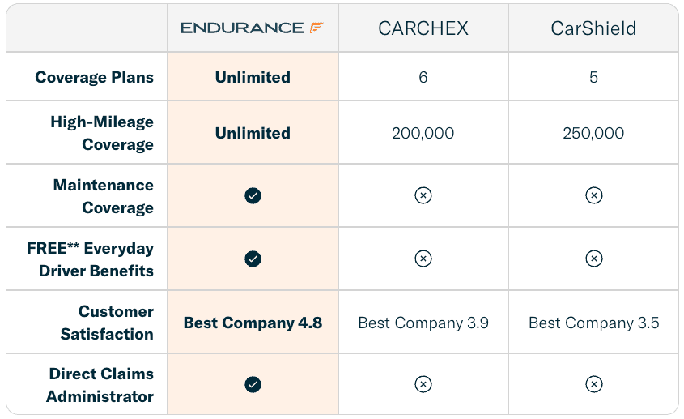Image resolution: width=684 pixels, height=419 pixels.
Task: Click Best Company 4.8 rating text
Action: click(253, 323)
